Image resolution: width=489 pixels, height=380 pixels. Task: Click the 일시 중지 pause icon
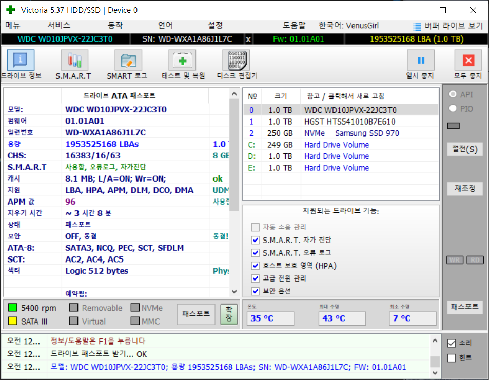(x=421, y=60)
